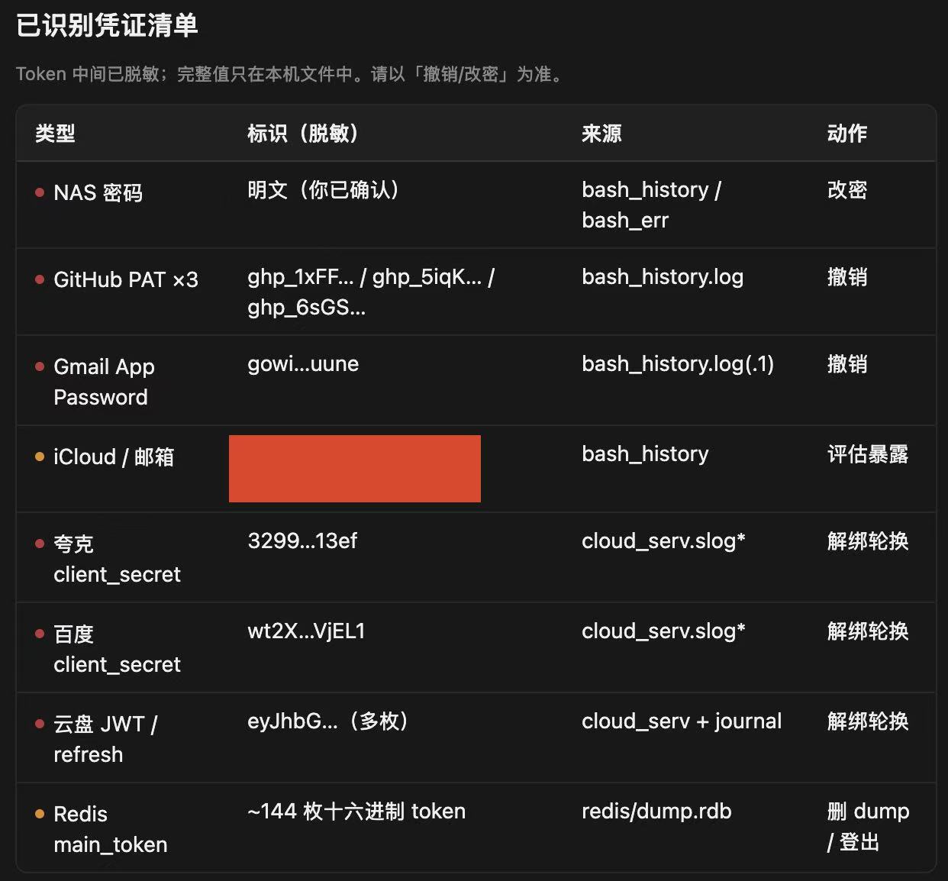This screenshot has width=948, height=881.
Task: Click the 删 dump / 登出 action cell
Action: [868, 826]
